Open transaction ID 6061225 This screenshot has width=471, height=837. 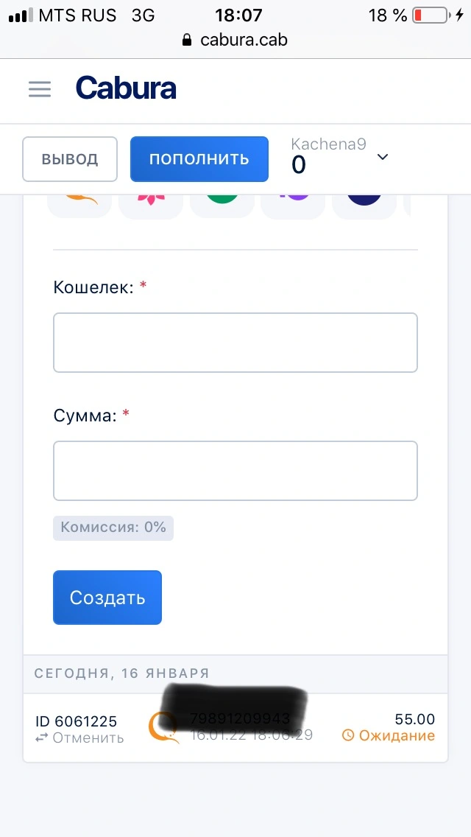point(77,722)
